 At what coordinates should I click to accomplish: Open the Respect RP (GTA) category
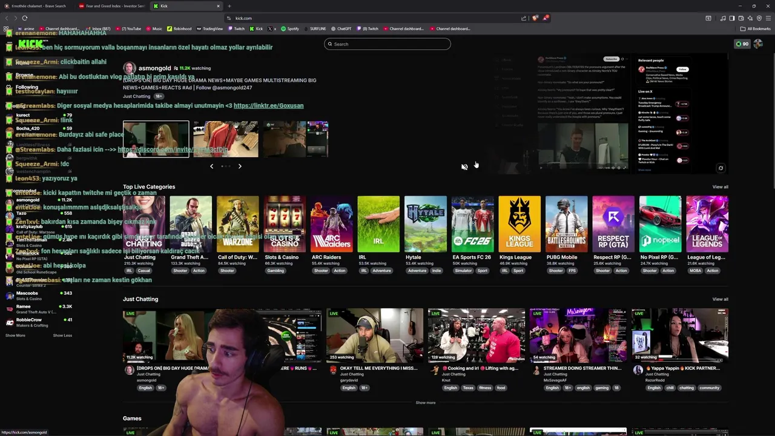613,223
